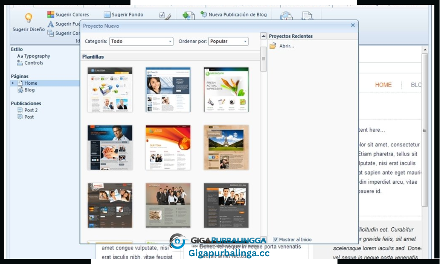Select the Eiffel Tower travel template
Image resolution: width=441 pixels, height=264 pixels.
pos(226,147)
